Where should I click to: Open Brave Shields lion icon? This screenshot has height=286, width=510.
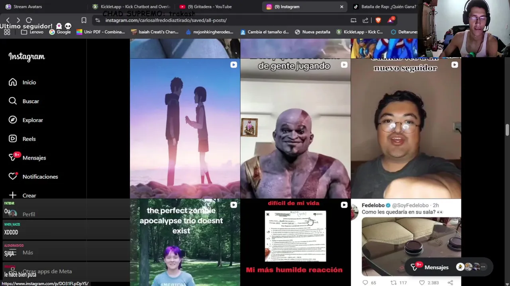coord(378,20)
